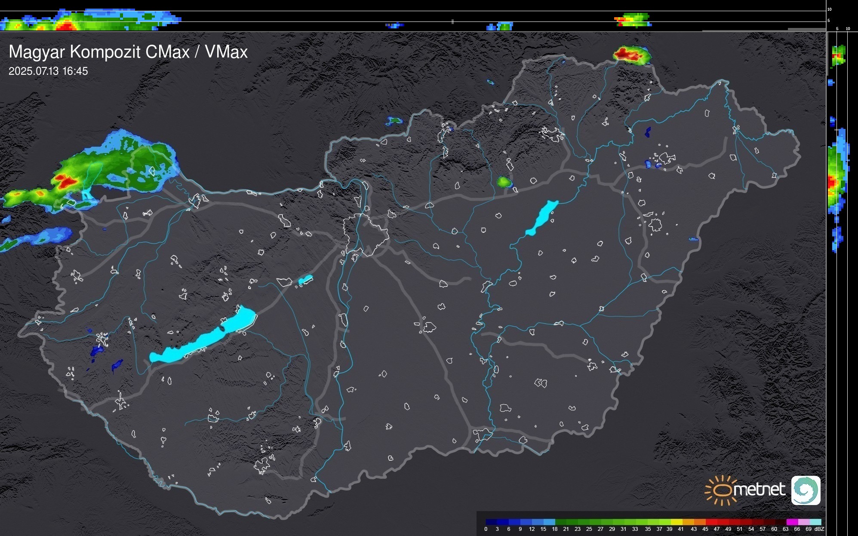Click the 2025.07.13 16:45 timestamp
The height and width of the screenshot is (536, 858).
48,71
